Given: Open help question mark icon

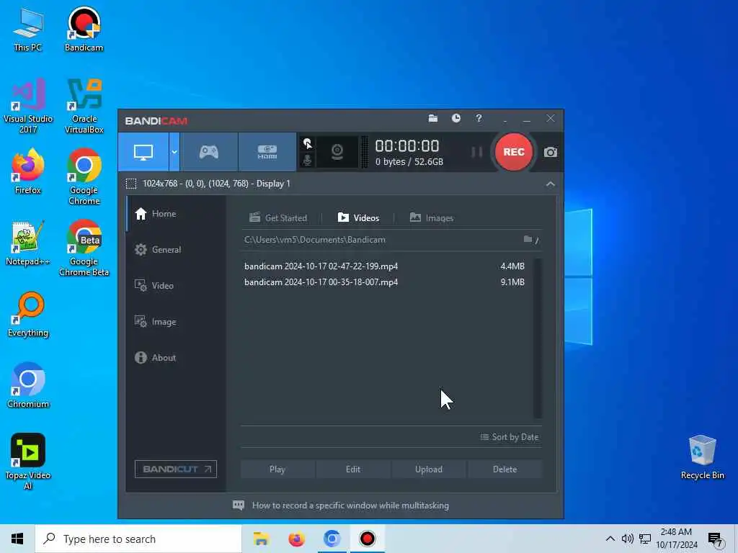Looking at the screenshot, I should point(479,119).
